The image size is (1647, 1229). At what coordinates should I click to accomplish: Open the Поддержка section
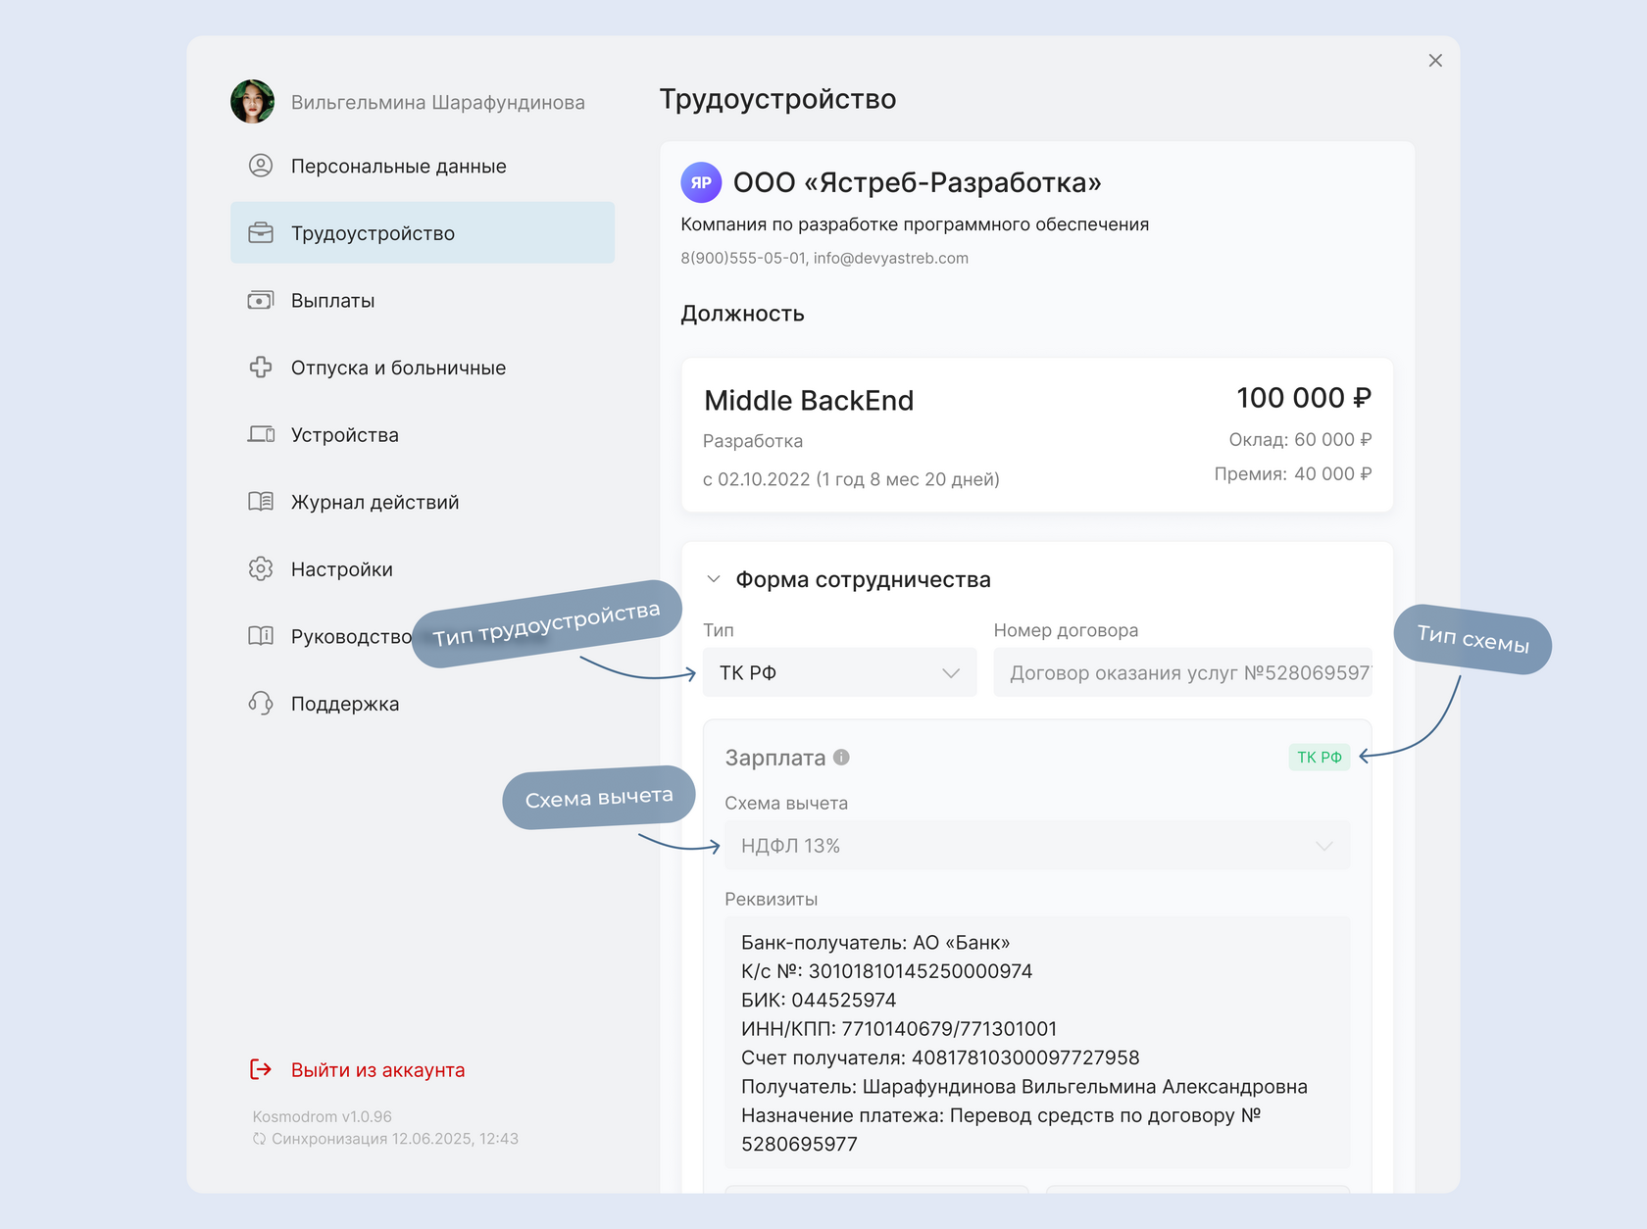coord(423,703)
